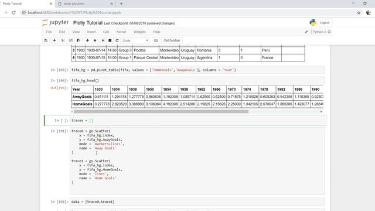The height and width of the screenshot is (211, 375).
Task: Close the Plotly Tutorial browser tab
Action: point(50,4)
